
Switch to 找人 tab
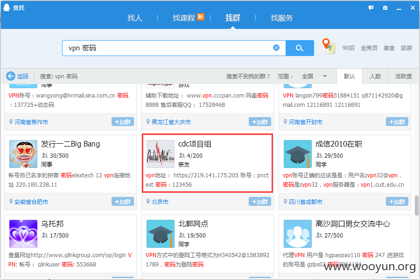click(x=135, y=18)
